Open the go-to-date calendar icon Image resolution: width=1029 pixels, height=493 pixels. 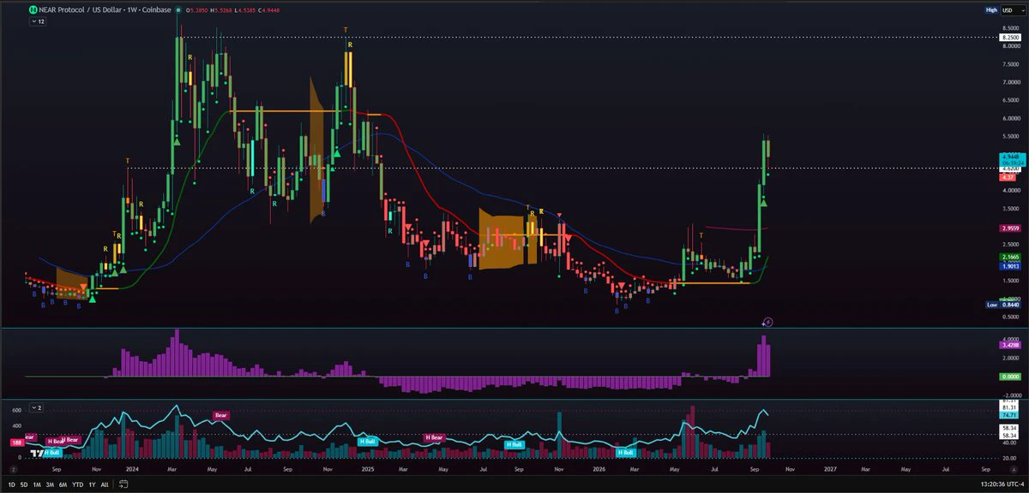click(123, 484)
